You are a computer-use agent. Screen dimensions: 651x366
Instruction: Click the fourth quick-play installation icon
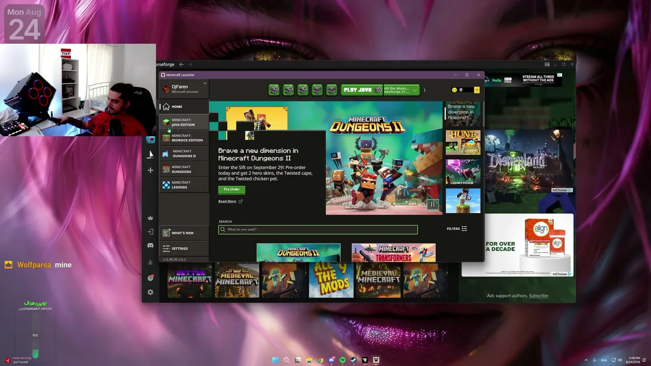point(317,90)
